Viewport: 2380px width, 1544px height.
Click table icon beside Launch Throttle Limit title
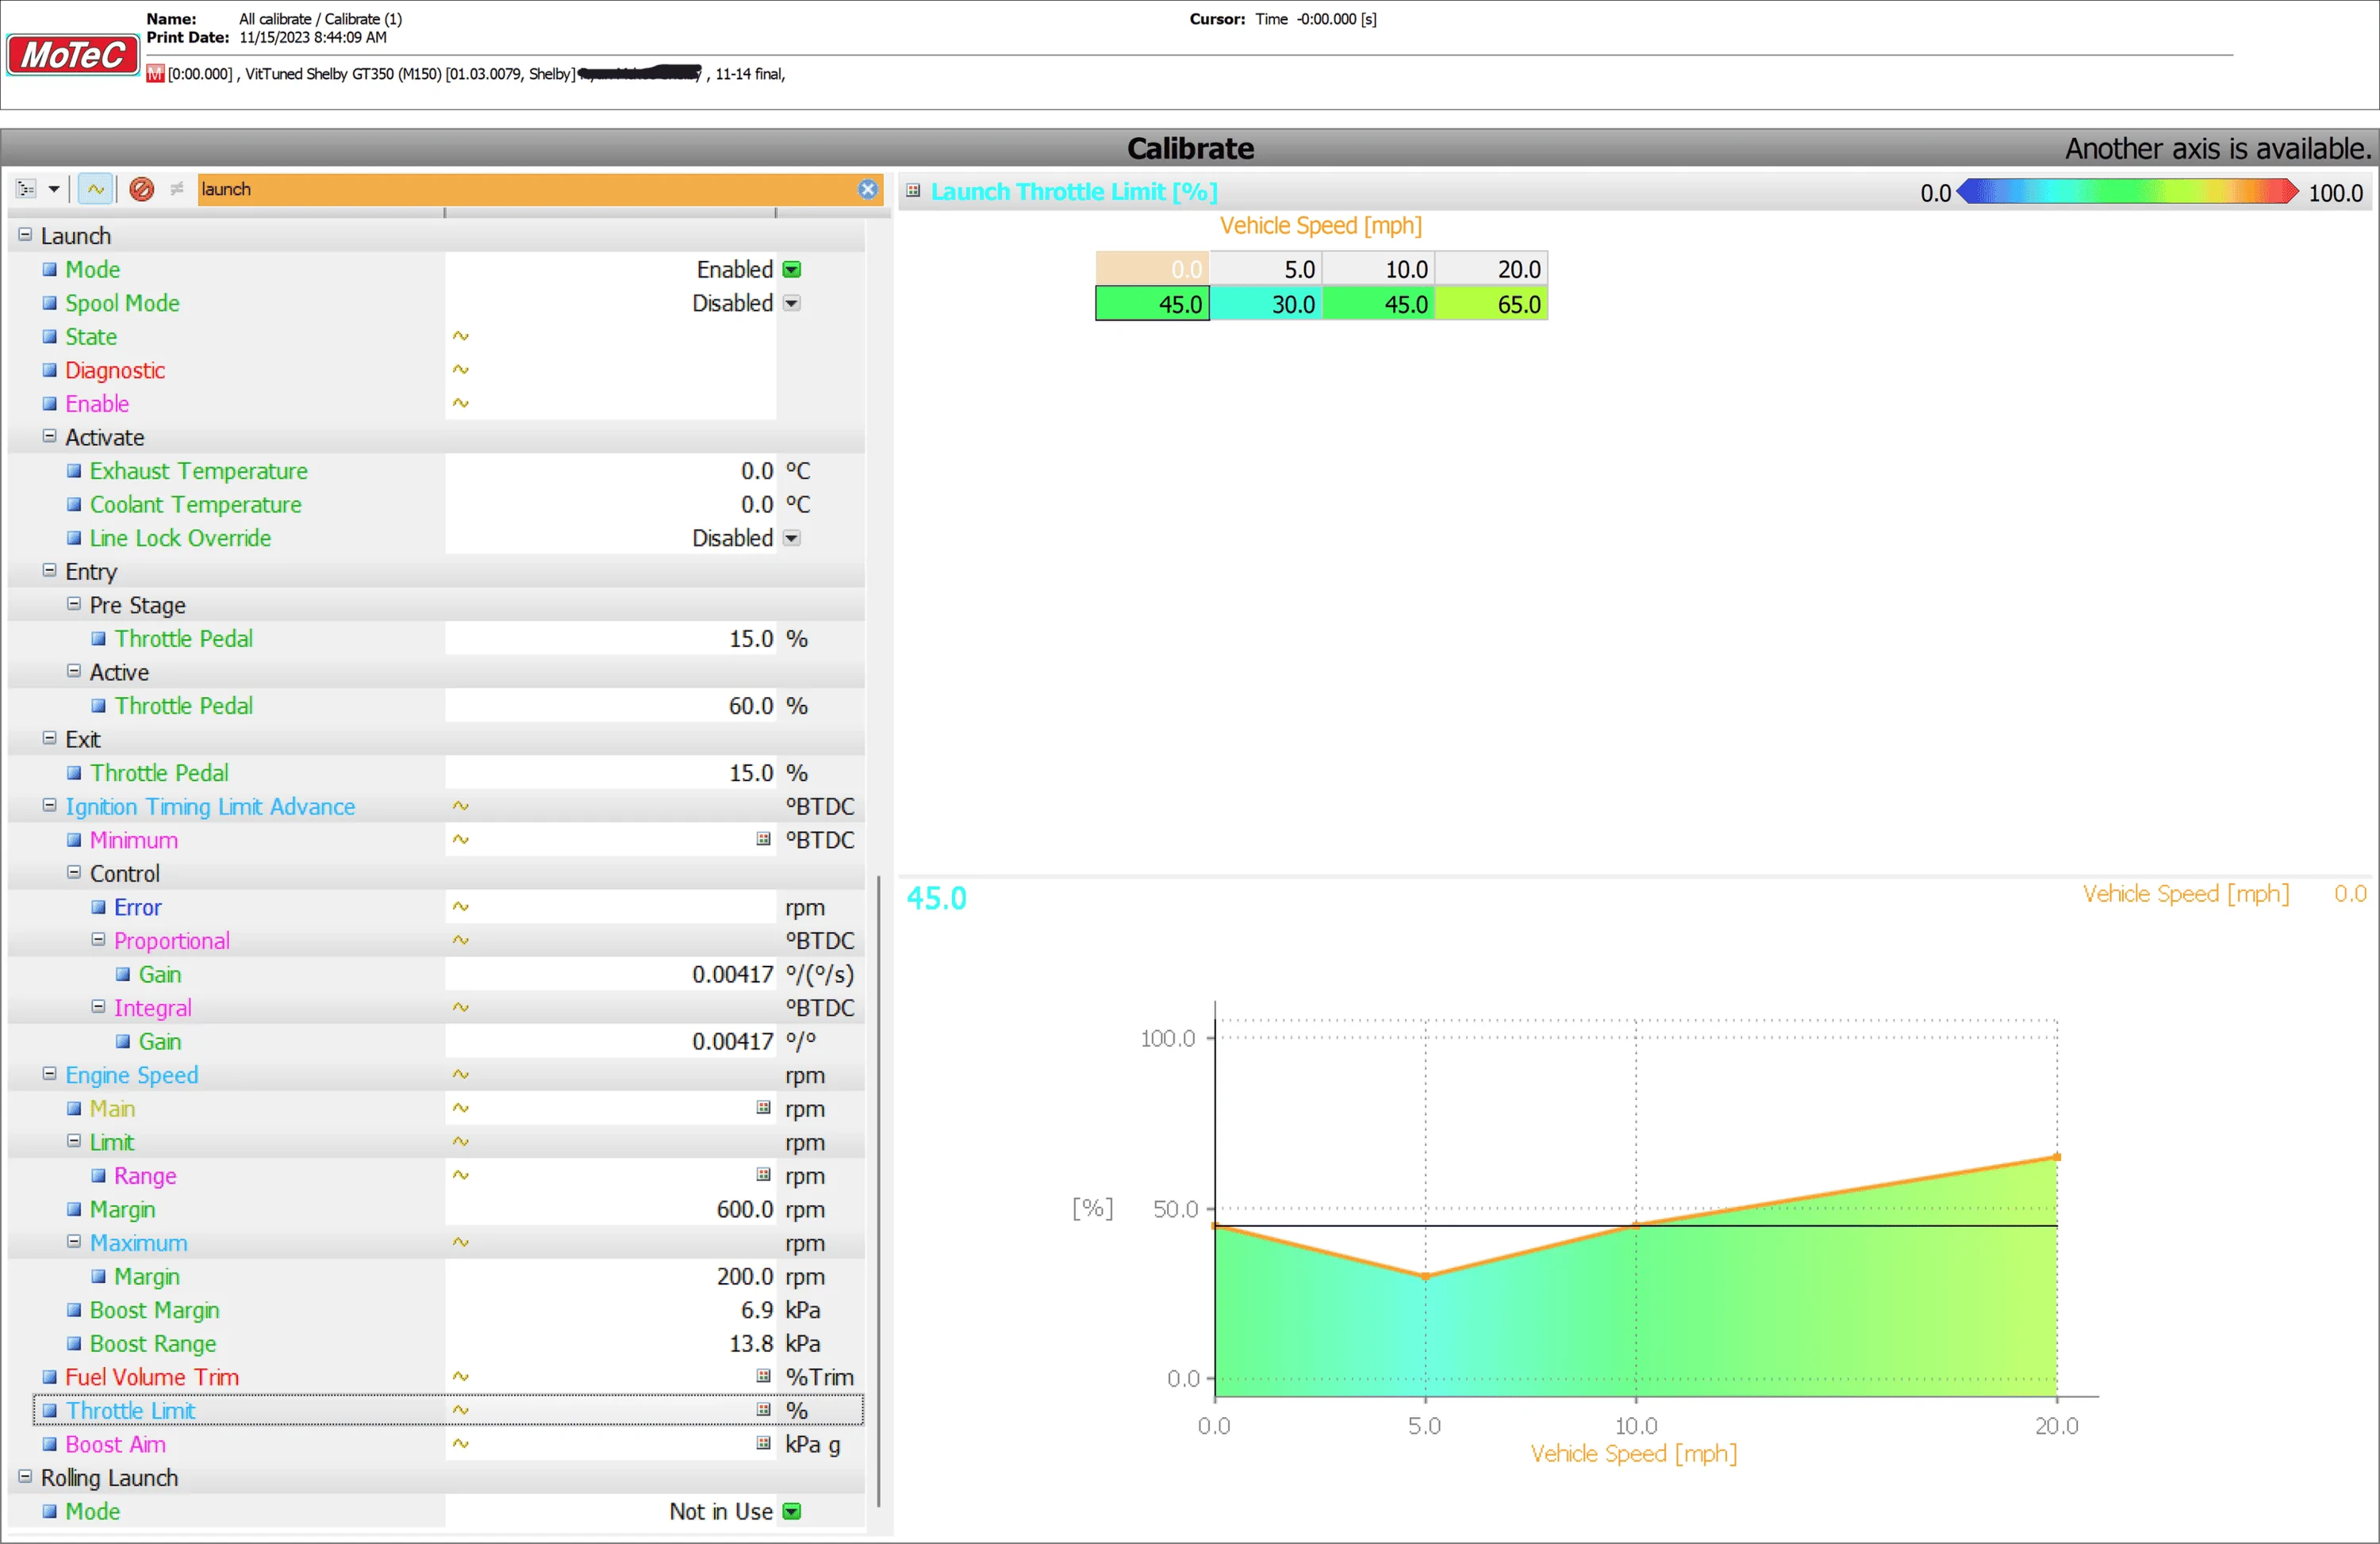click(913, 191)
